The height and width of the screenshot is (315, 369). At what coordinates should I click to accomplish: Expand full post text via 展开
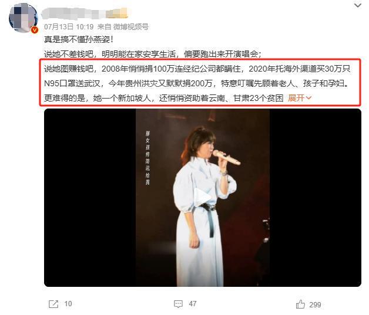(x=296, y=98)
